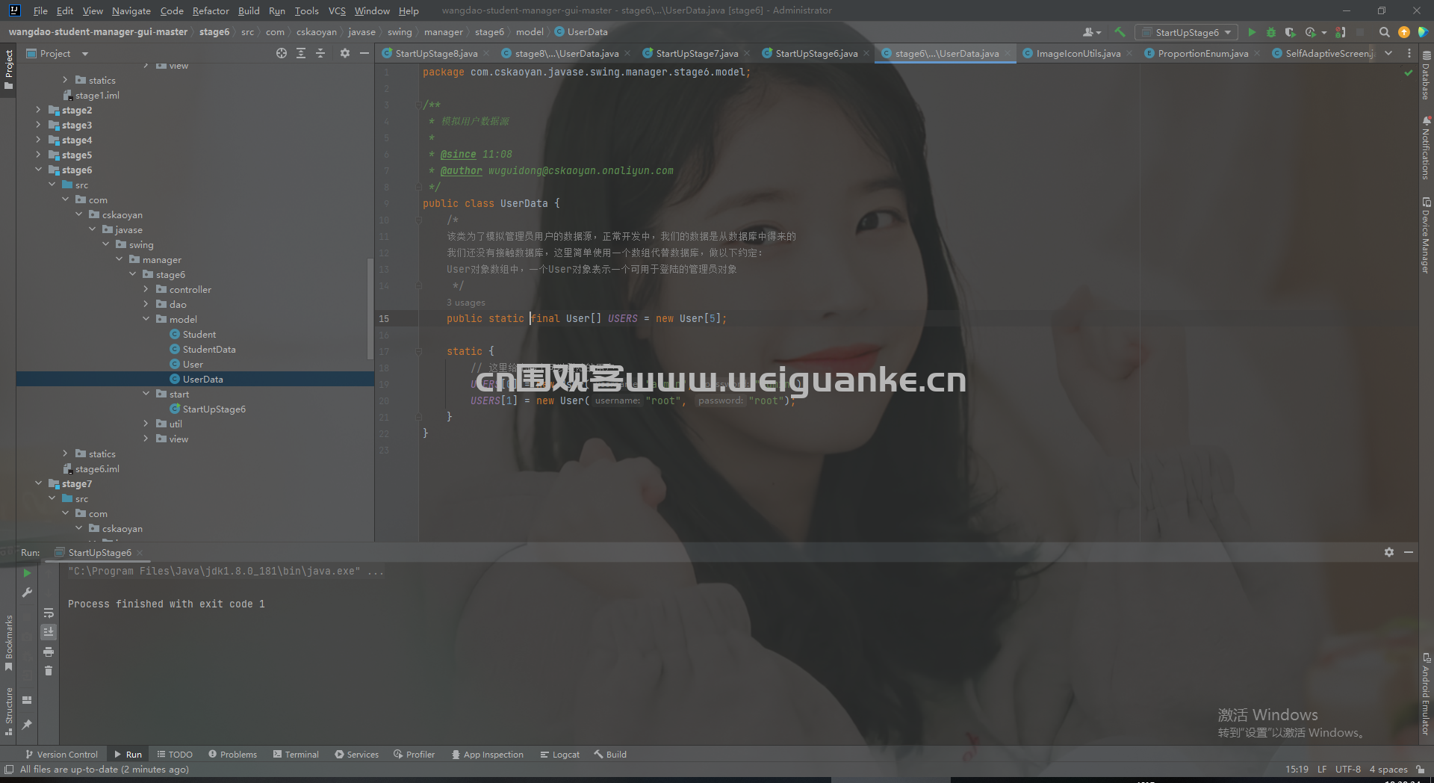
Task: Expand the dao folder
Action: point(146,304)
